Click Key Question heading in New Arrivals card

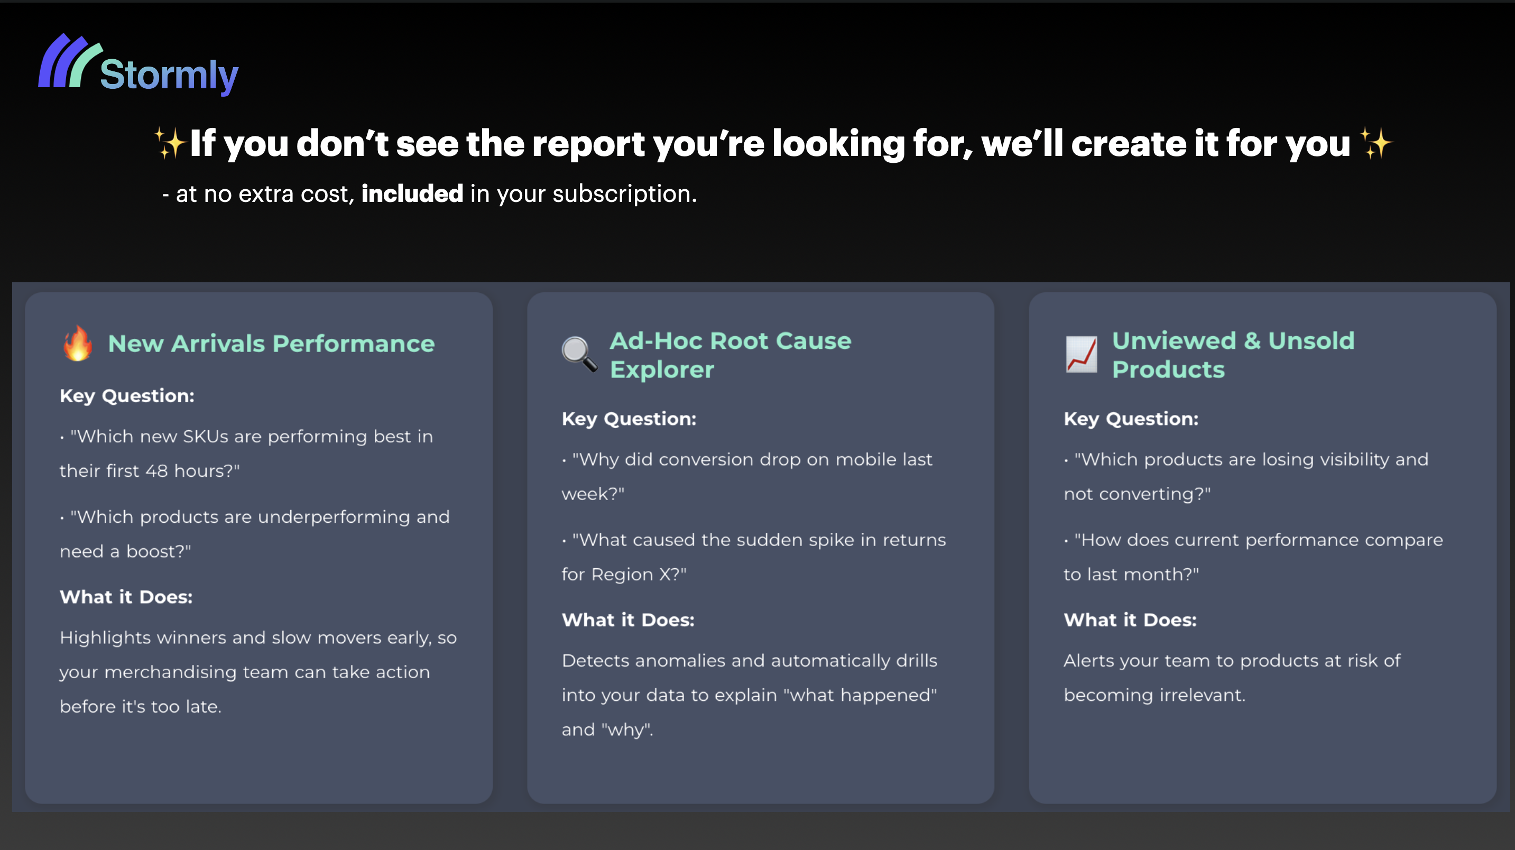(127, 396)
